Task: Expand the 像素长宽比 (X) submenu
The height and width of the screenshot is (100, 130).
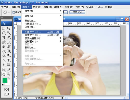Action: click(42, 38)
